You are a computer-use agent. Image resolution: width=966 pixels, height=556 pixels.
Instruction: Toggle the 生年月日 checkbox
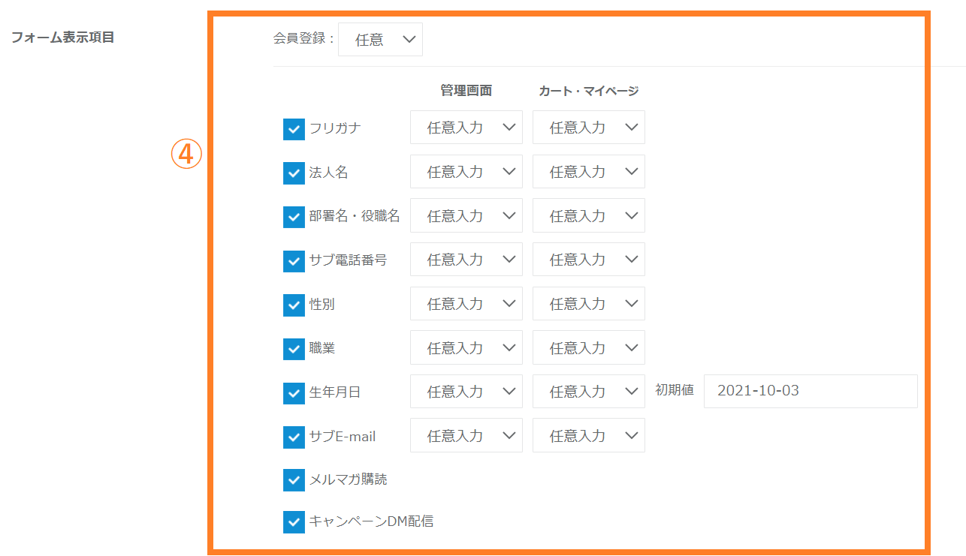[294, 393]
